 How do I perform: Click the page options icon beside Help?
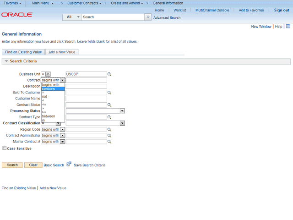pyautogui.click(x=288, y=26)
